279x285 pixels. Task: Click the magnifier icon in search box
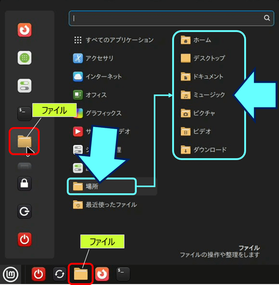pos(267,18)
